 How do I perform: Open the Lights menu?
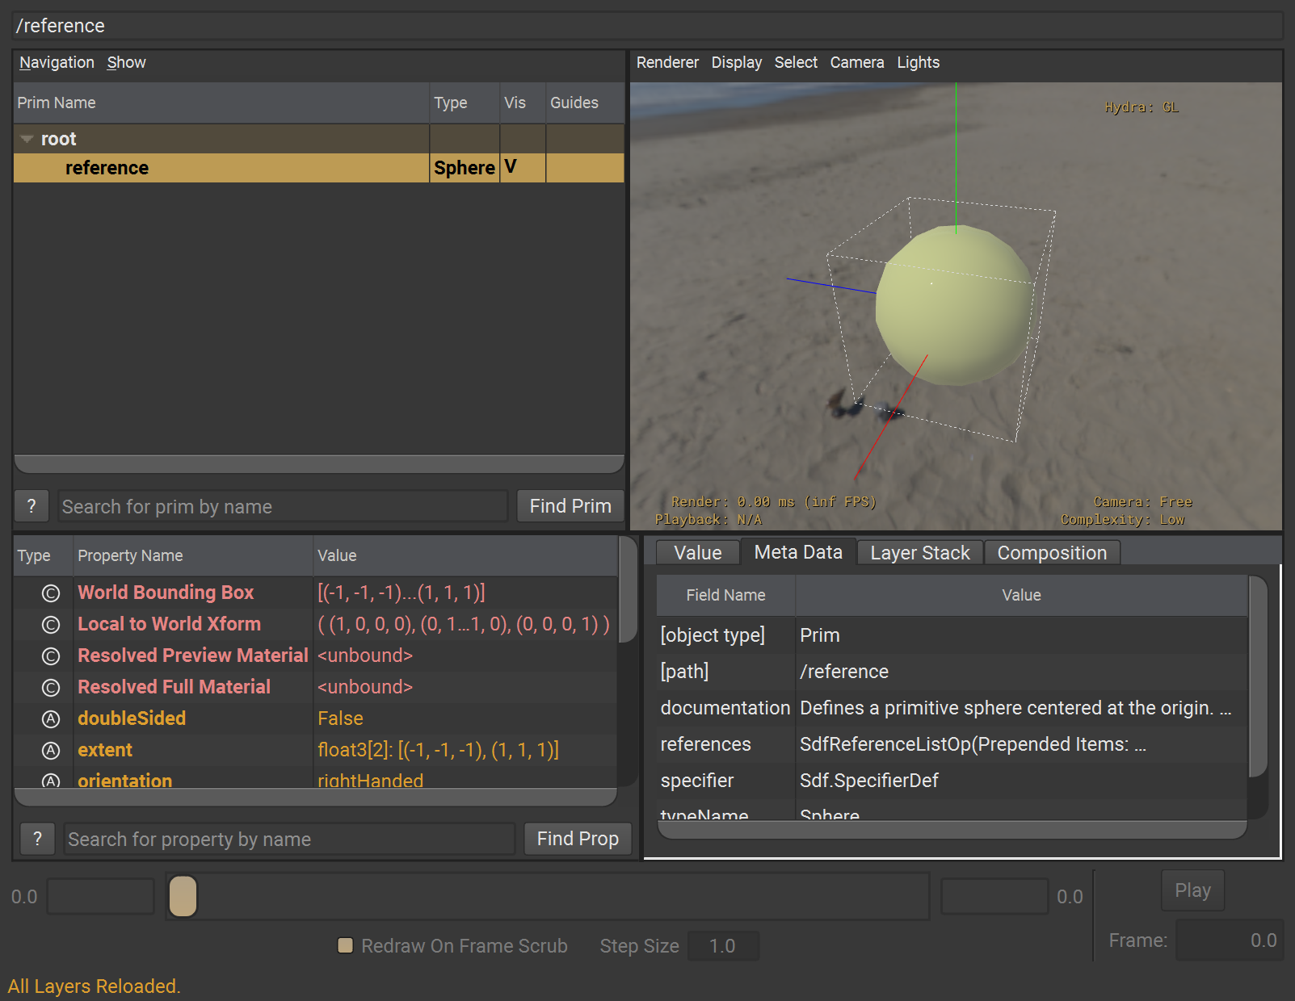(918, 63)
